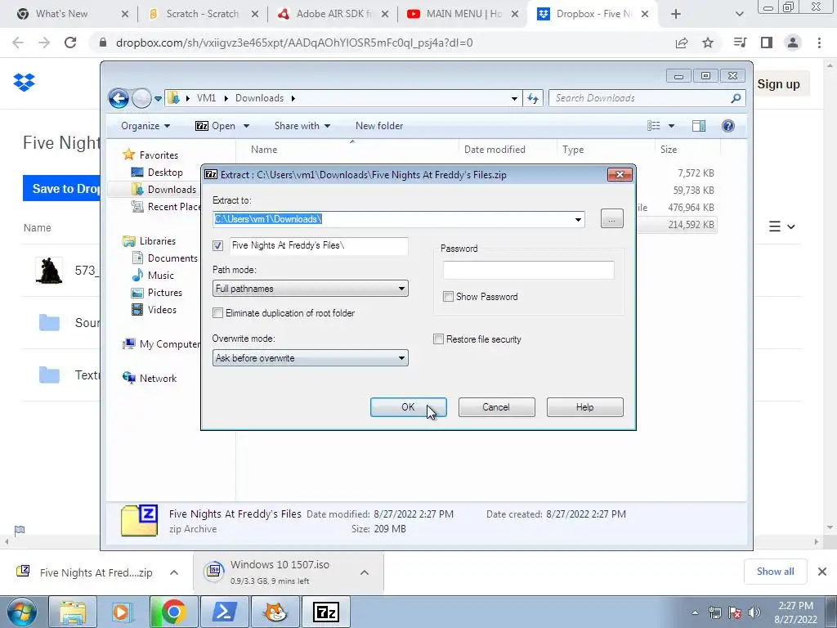Viewport: 837px width, 628px height.
Task: Open the Explorer help icon
Action: click(727, 125)
